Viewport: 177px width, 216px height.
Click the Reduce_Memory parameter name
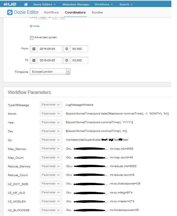19,166
